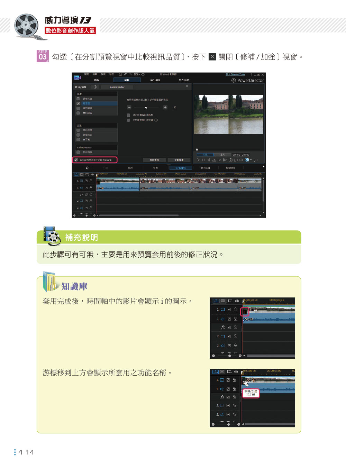Viewport: 346px width, 468px height.
Task: Click lock icon on video track 1
Action: point(91,181)
